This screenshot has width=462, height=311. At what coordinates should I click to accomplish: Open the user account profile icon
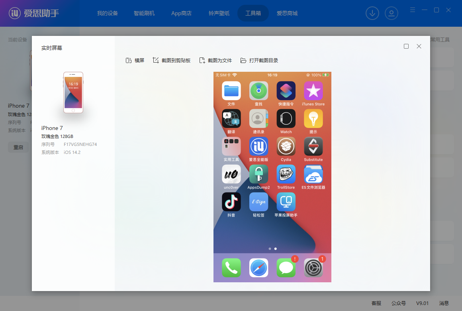click(x=392, y=13)
